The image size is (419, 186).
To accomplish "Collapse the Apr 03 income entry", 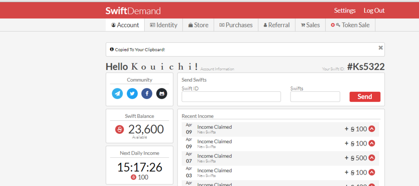I will click(x=372, y=172).
